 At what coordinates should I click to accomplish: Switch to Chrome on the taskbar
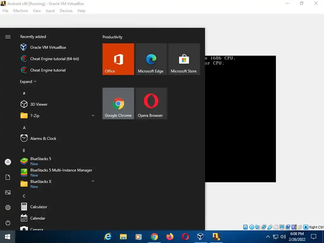coord(154,237)
